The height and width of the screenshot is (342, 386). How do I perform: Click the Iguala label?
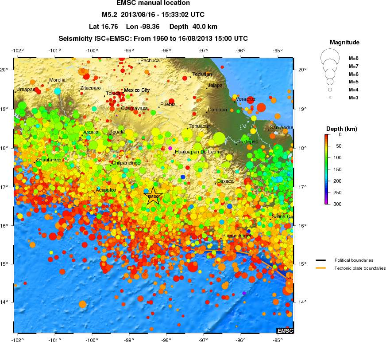[x=118, y=132]
